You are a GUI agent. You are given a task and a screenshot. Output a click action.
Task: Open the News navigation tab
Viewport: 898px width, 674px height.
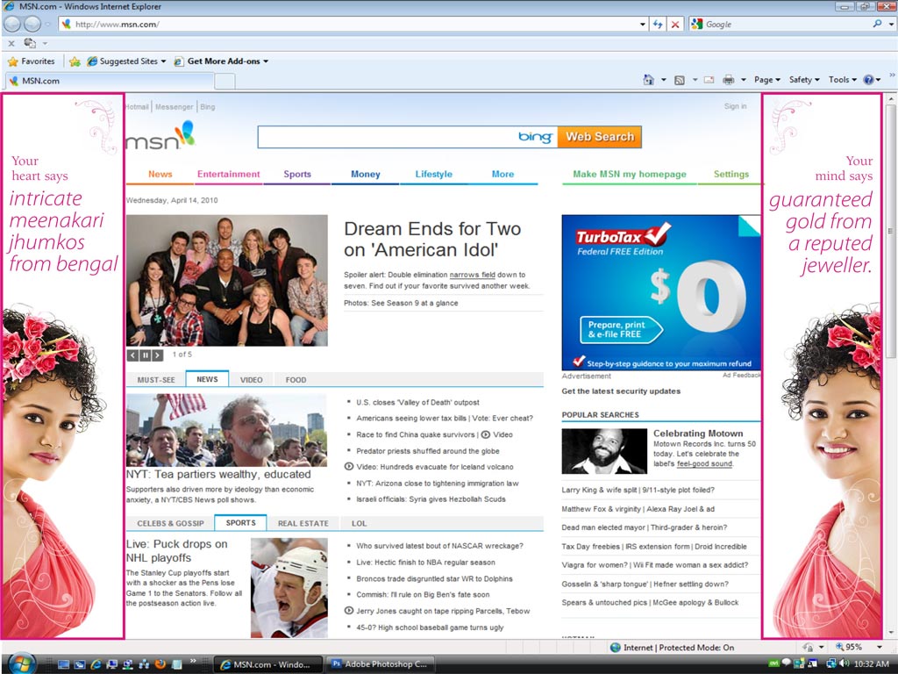(160, 175)
